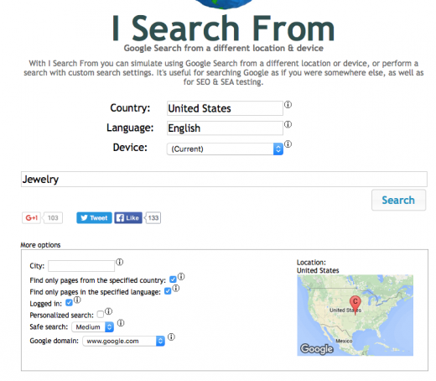Click the United States map thumbnail

click(355, 316)
